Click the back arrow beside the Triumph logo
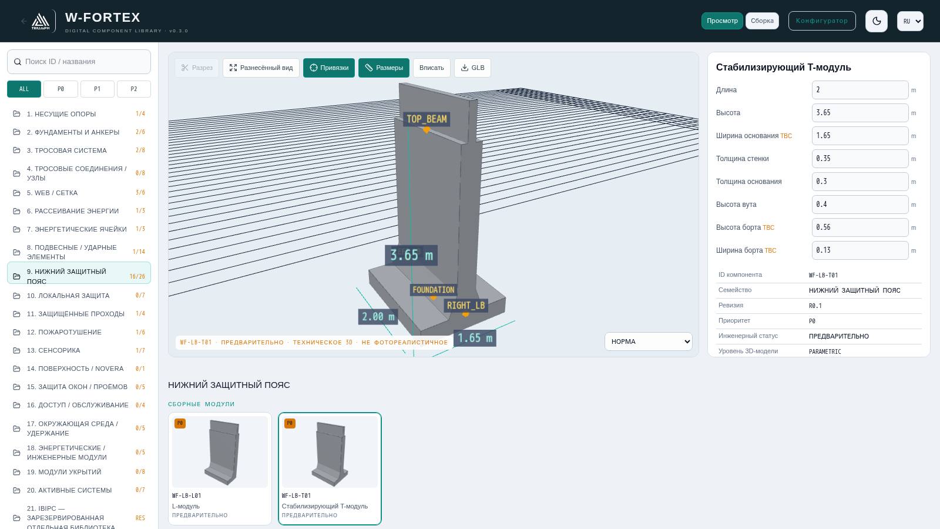Viewport: 940px width, 529px height. click(23, 21)
